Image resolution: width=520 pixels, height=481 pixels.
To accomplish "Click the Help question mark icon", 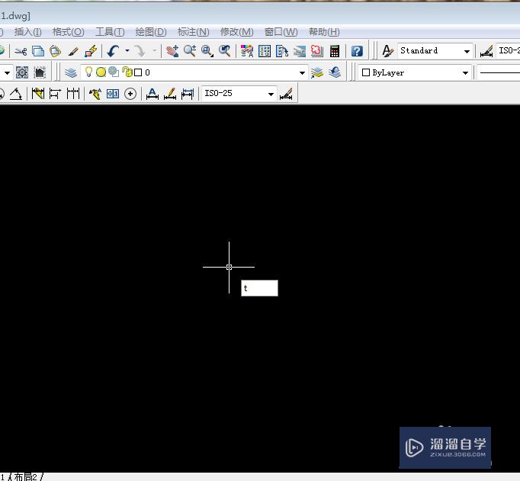I will (x=357, y=51).
